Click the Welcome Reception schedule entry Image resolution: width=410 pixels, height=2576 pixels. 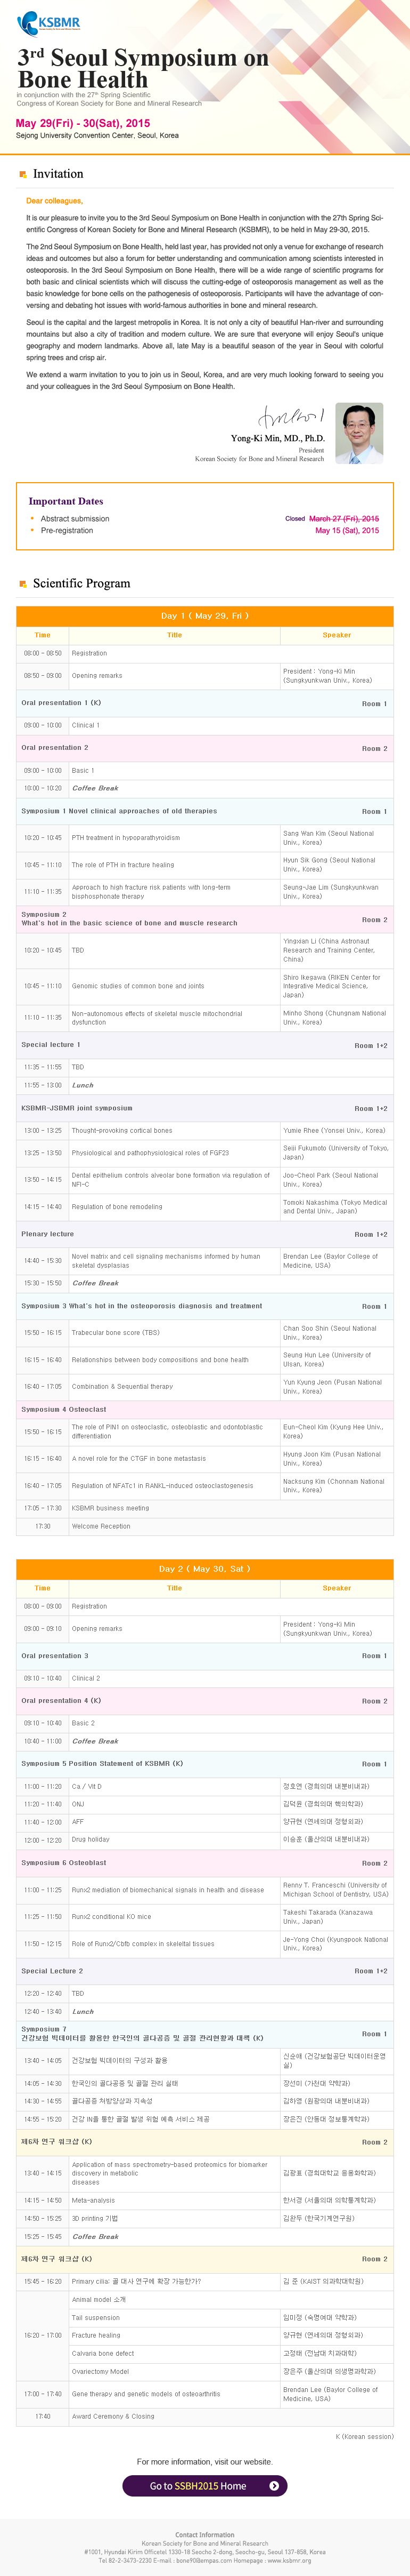[101, 1526]
